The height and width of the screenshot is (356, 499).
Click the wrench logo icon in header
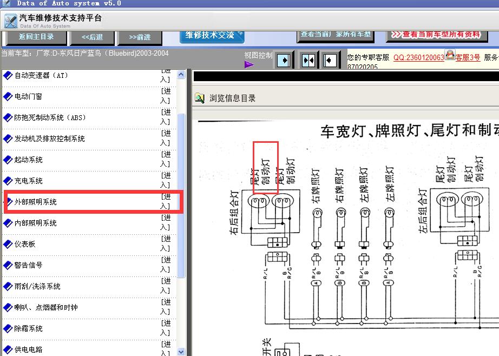[11, 21]
